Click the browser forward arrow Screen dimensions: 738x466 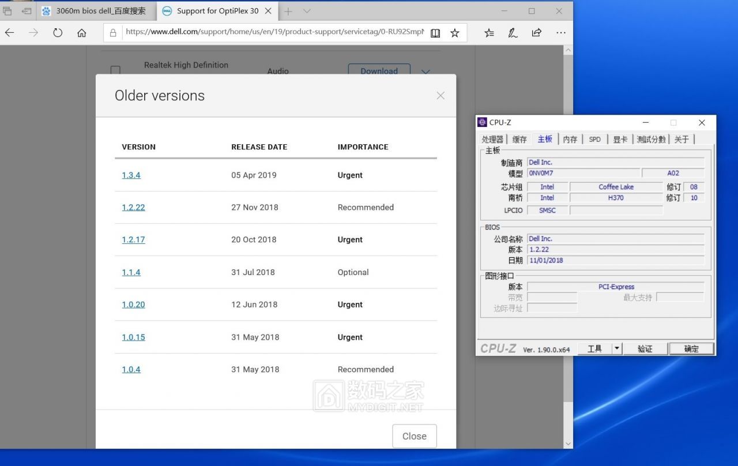[x=33, y=33]
